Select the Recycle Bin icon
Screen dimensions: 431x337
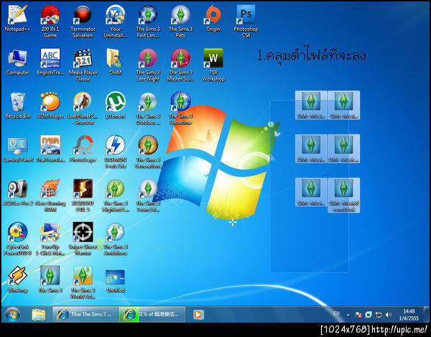point(17,106)
